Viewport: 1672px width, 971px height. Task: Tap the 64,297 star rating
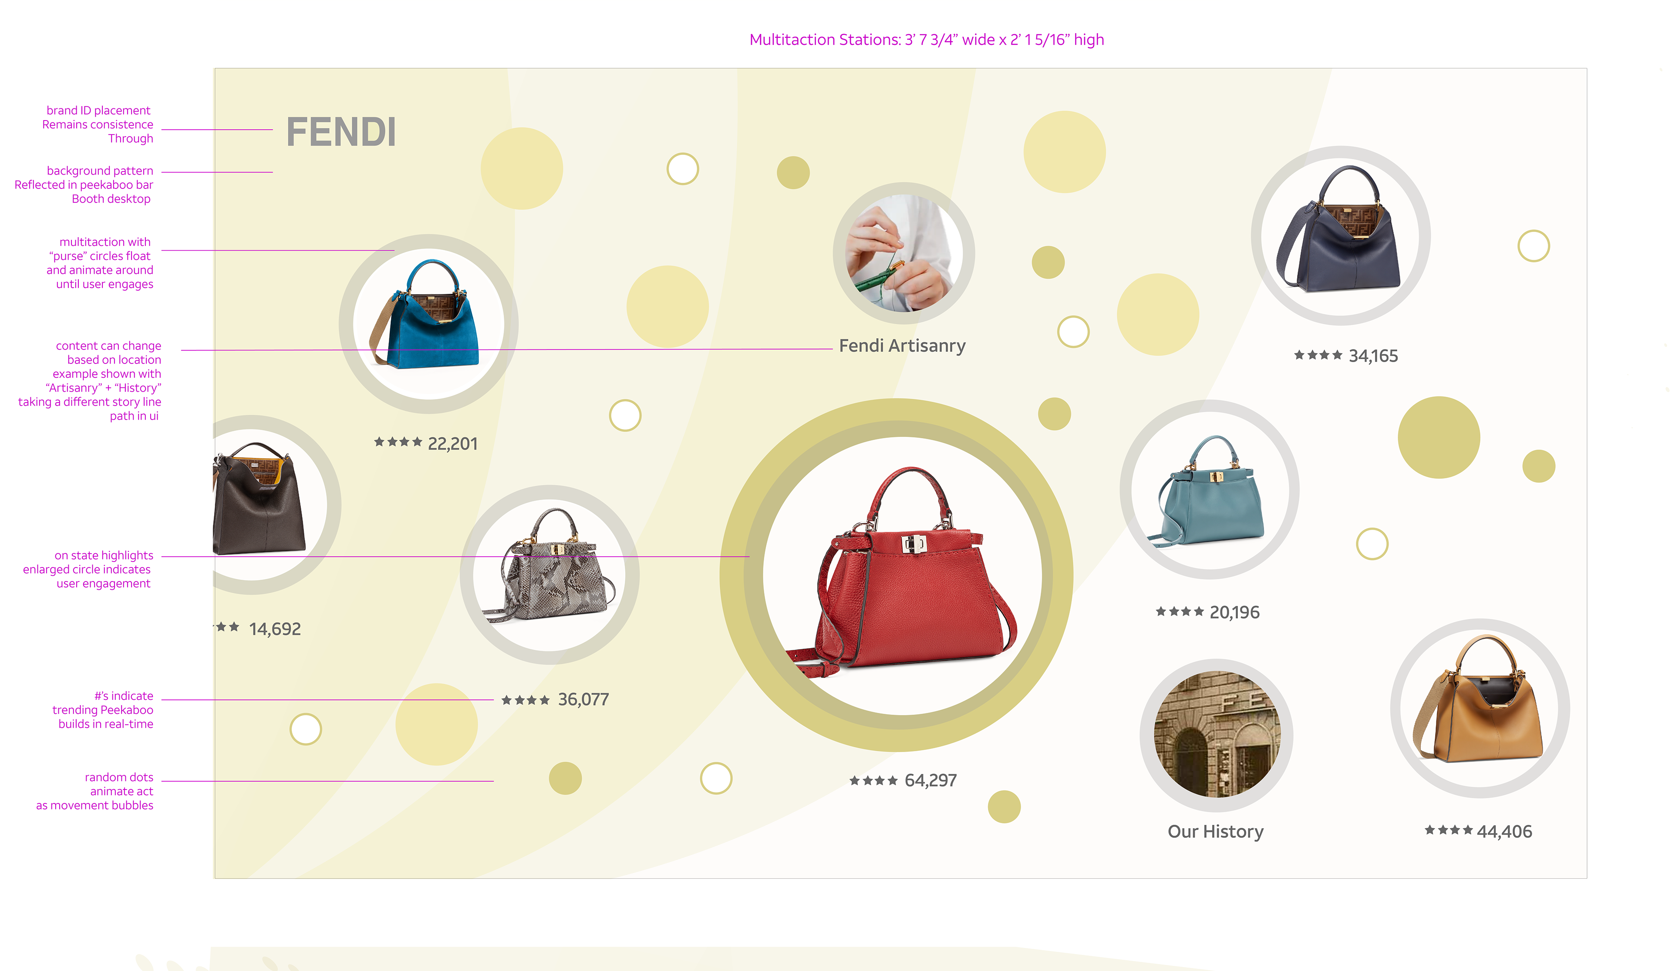coord(903,781)
